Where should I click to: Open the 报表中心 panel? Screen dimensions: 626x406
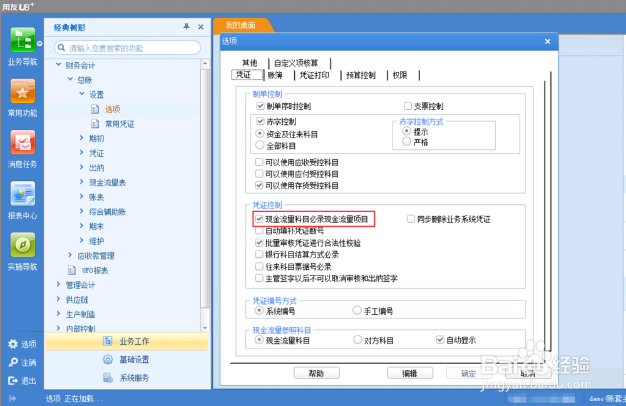click(x=23, y=195)
